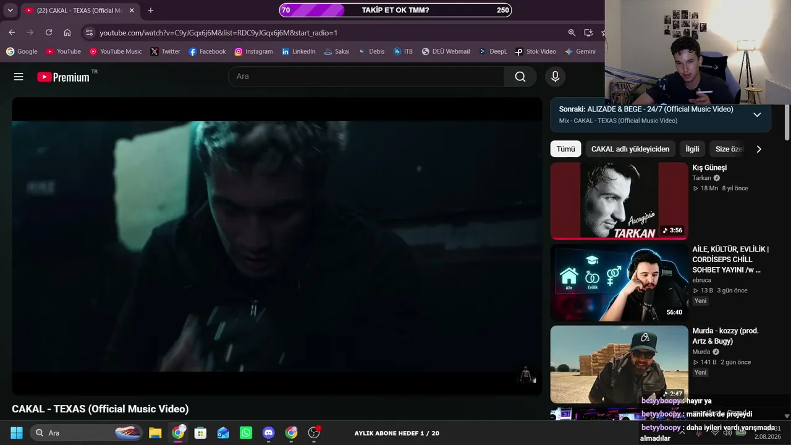Open Microsoft Store from the taskbar
This screenshot has height=445, width=791.
pyautogui.click(x=200, y=433)
